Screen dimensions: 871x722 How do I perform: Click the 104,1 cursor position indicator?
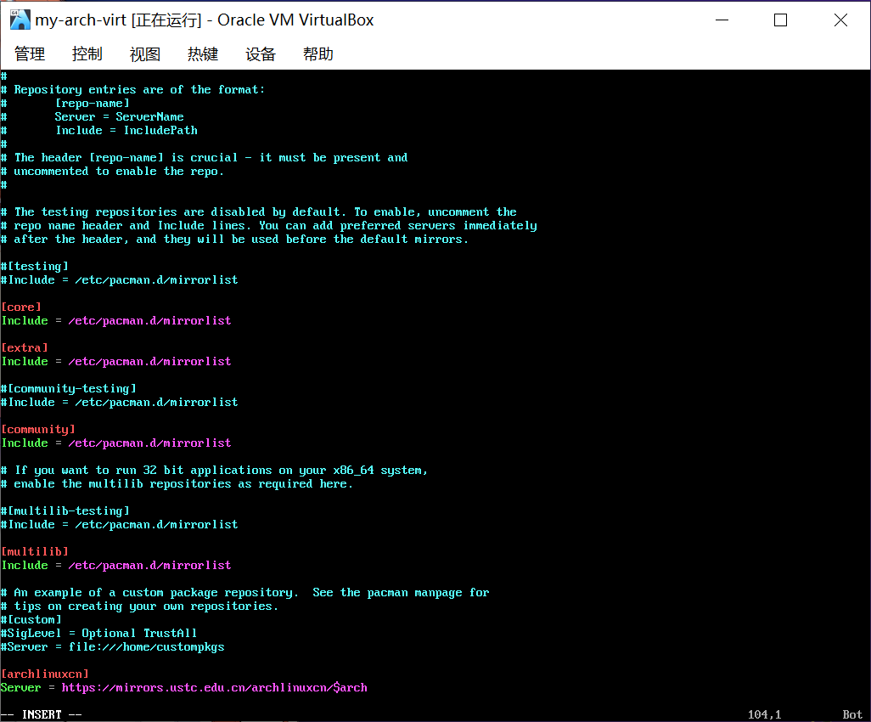point(762,714)
